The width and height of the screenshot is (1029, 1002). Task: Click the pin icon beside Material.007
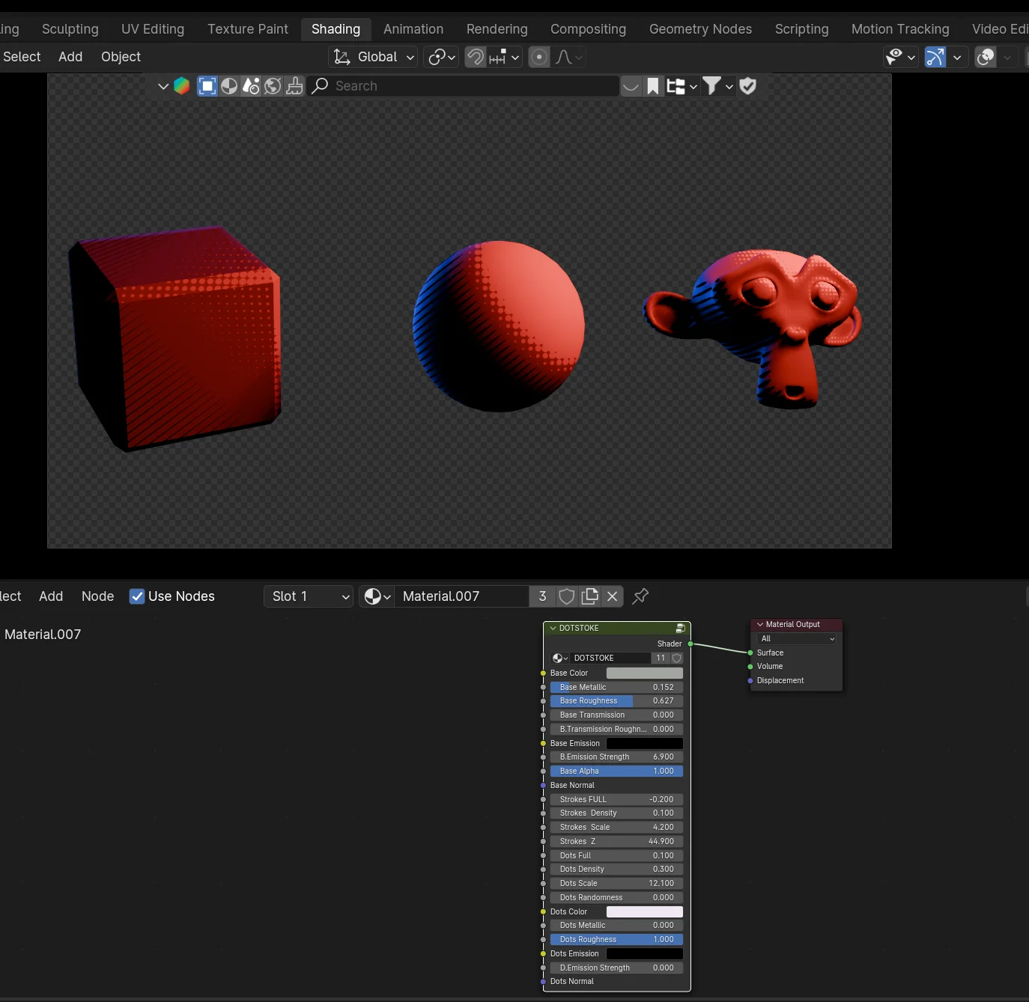click(640, 596)
